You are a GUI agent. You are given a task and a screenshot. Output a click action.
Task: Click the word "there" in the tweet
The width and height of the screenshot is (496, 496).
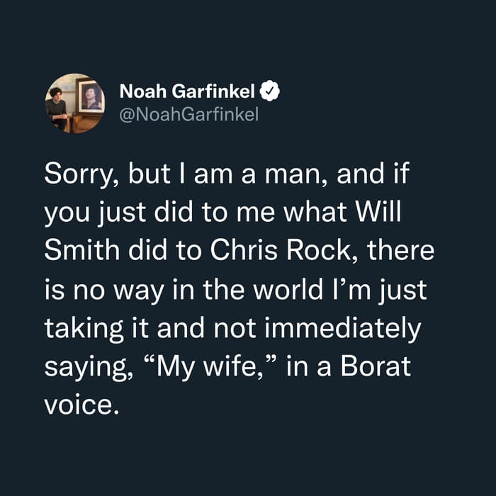[x=401, y=250]
